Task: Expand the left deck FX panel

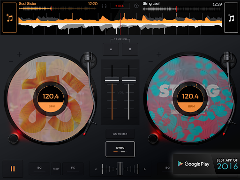Action: click(73, 169)
